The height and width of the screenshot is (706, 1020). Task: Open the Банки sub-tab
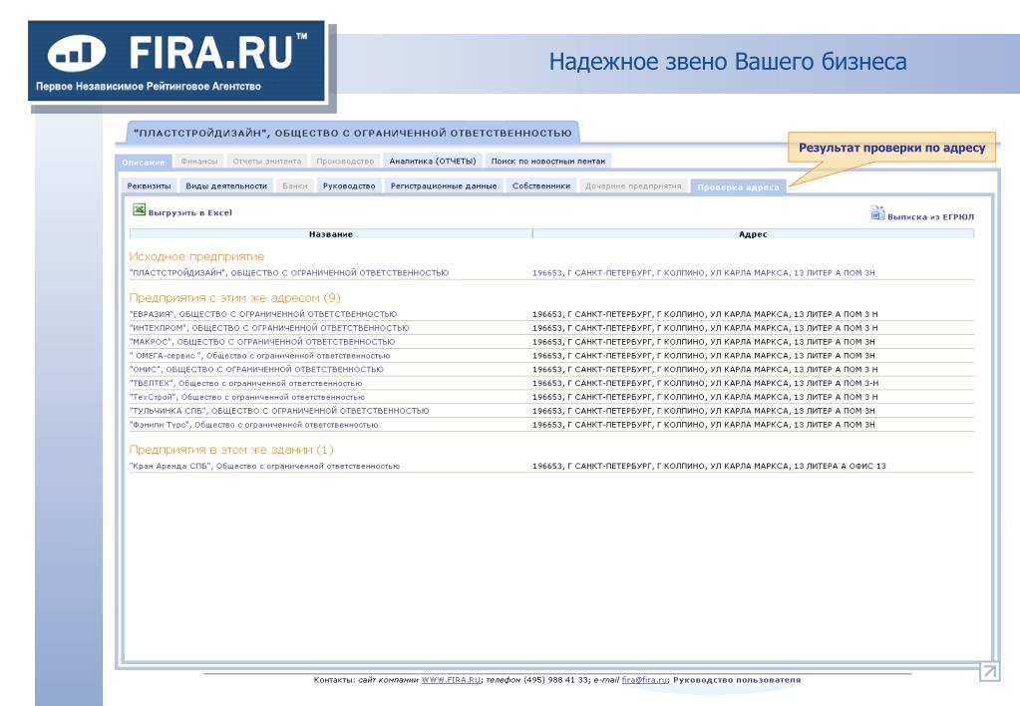(295, 186)
